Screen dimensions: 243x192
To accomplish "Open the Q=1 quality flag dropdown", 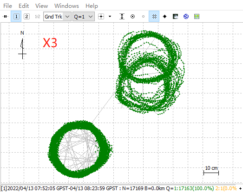I will click(x=84, y=17).
